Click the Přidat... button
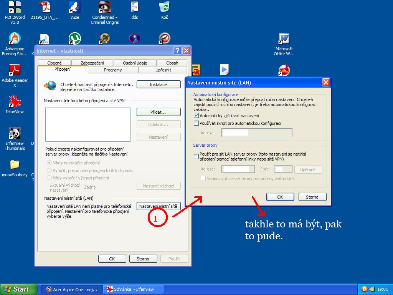This screenshot has height=295, width=393. pyautogui.click(x=159, y=112)
